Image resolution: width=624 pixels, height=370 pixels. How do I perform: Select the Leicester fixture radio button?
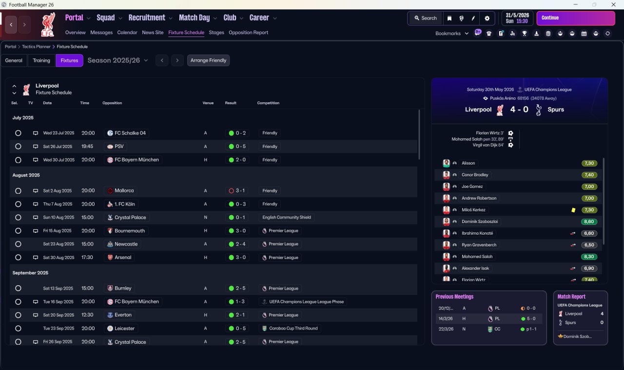click(18, 329)
